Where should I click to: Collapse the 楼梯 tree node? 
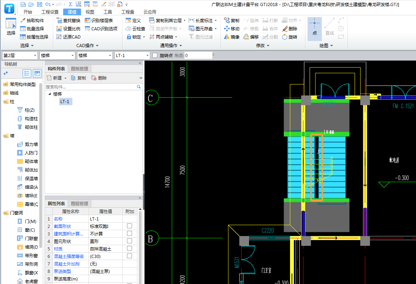click(x=50, y=94)
